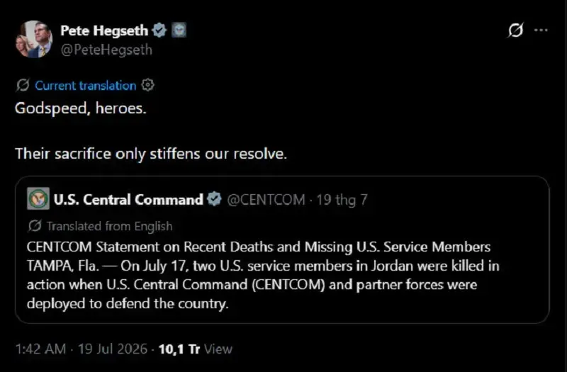Click the main post text 'Godspeed, heroes.'
Screen dimensions: 567x372
pos(81,108)
